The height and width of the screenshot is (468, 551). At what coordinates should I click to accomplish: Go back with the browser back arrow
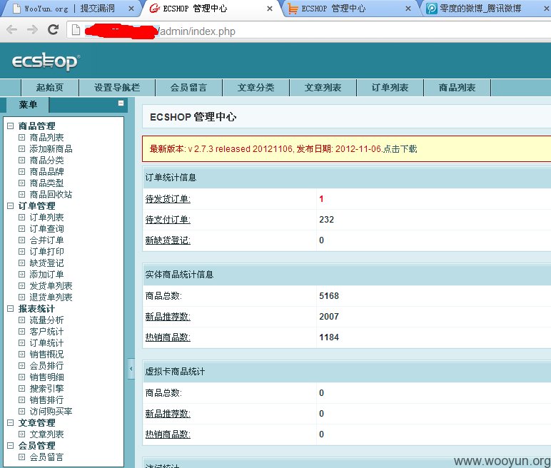[x=12, y=30]
